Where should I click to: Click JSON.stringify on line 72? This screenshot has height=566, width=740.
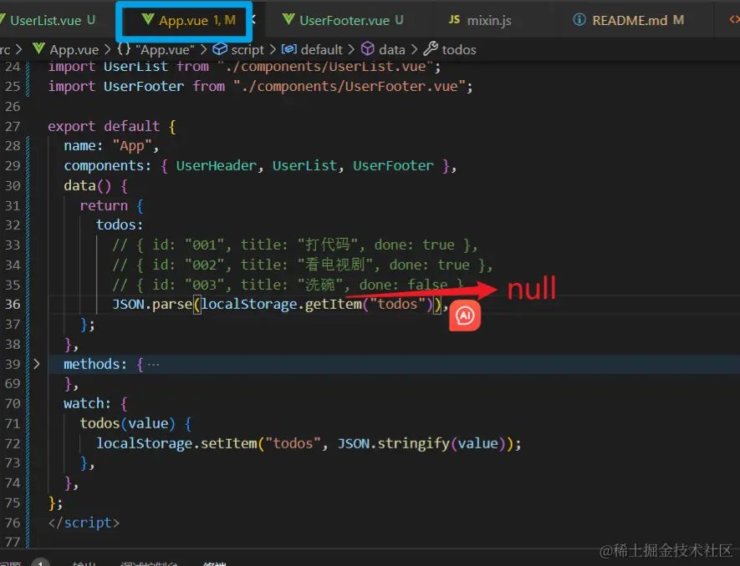click(x=394, y=443)
